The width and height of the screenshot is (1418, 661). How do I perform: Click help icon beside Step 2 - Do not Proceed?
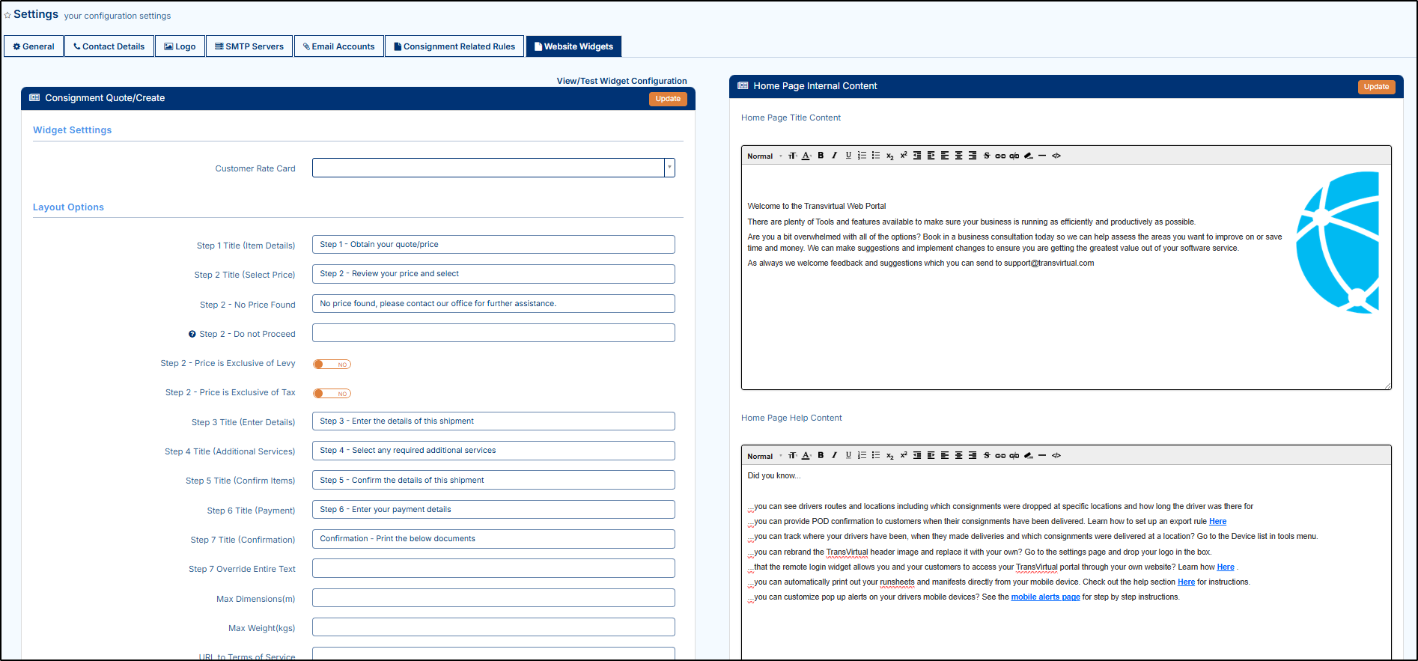click(192, 335)
